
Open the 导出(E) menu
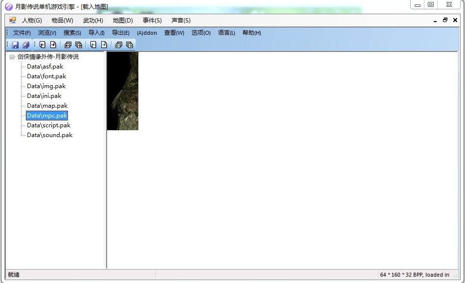[x=121, y=33]
